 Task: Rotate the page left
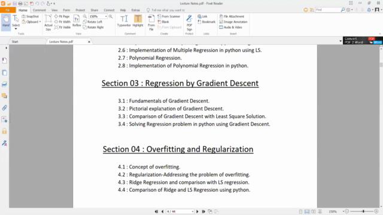[92, 21]
